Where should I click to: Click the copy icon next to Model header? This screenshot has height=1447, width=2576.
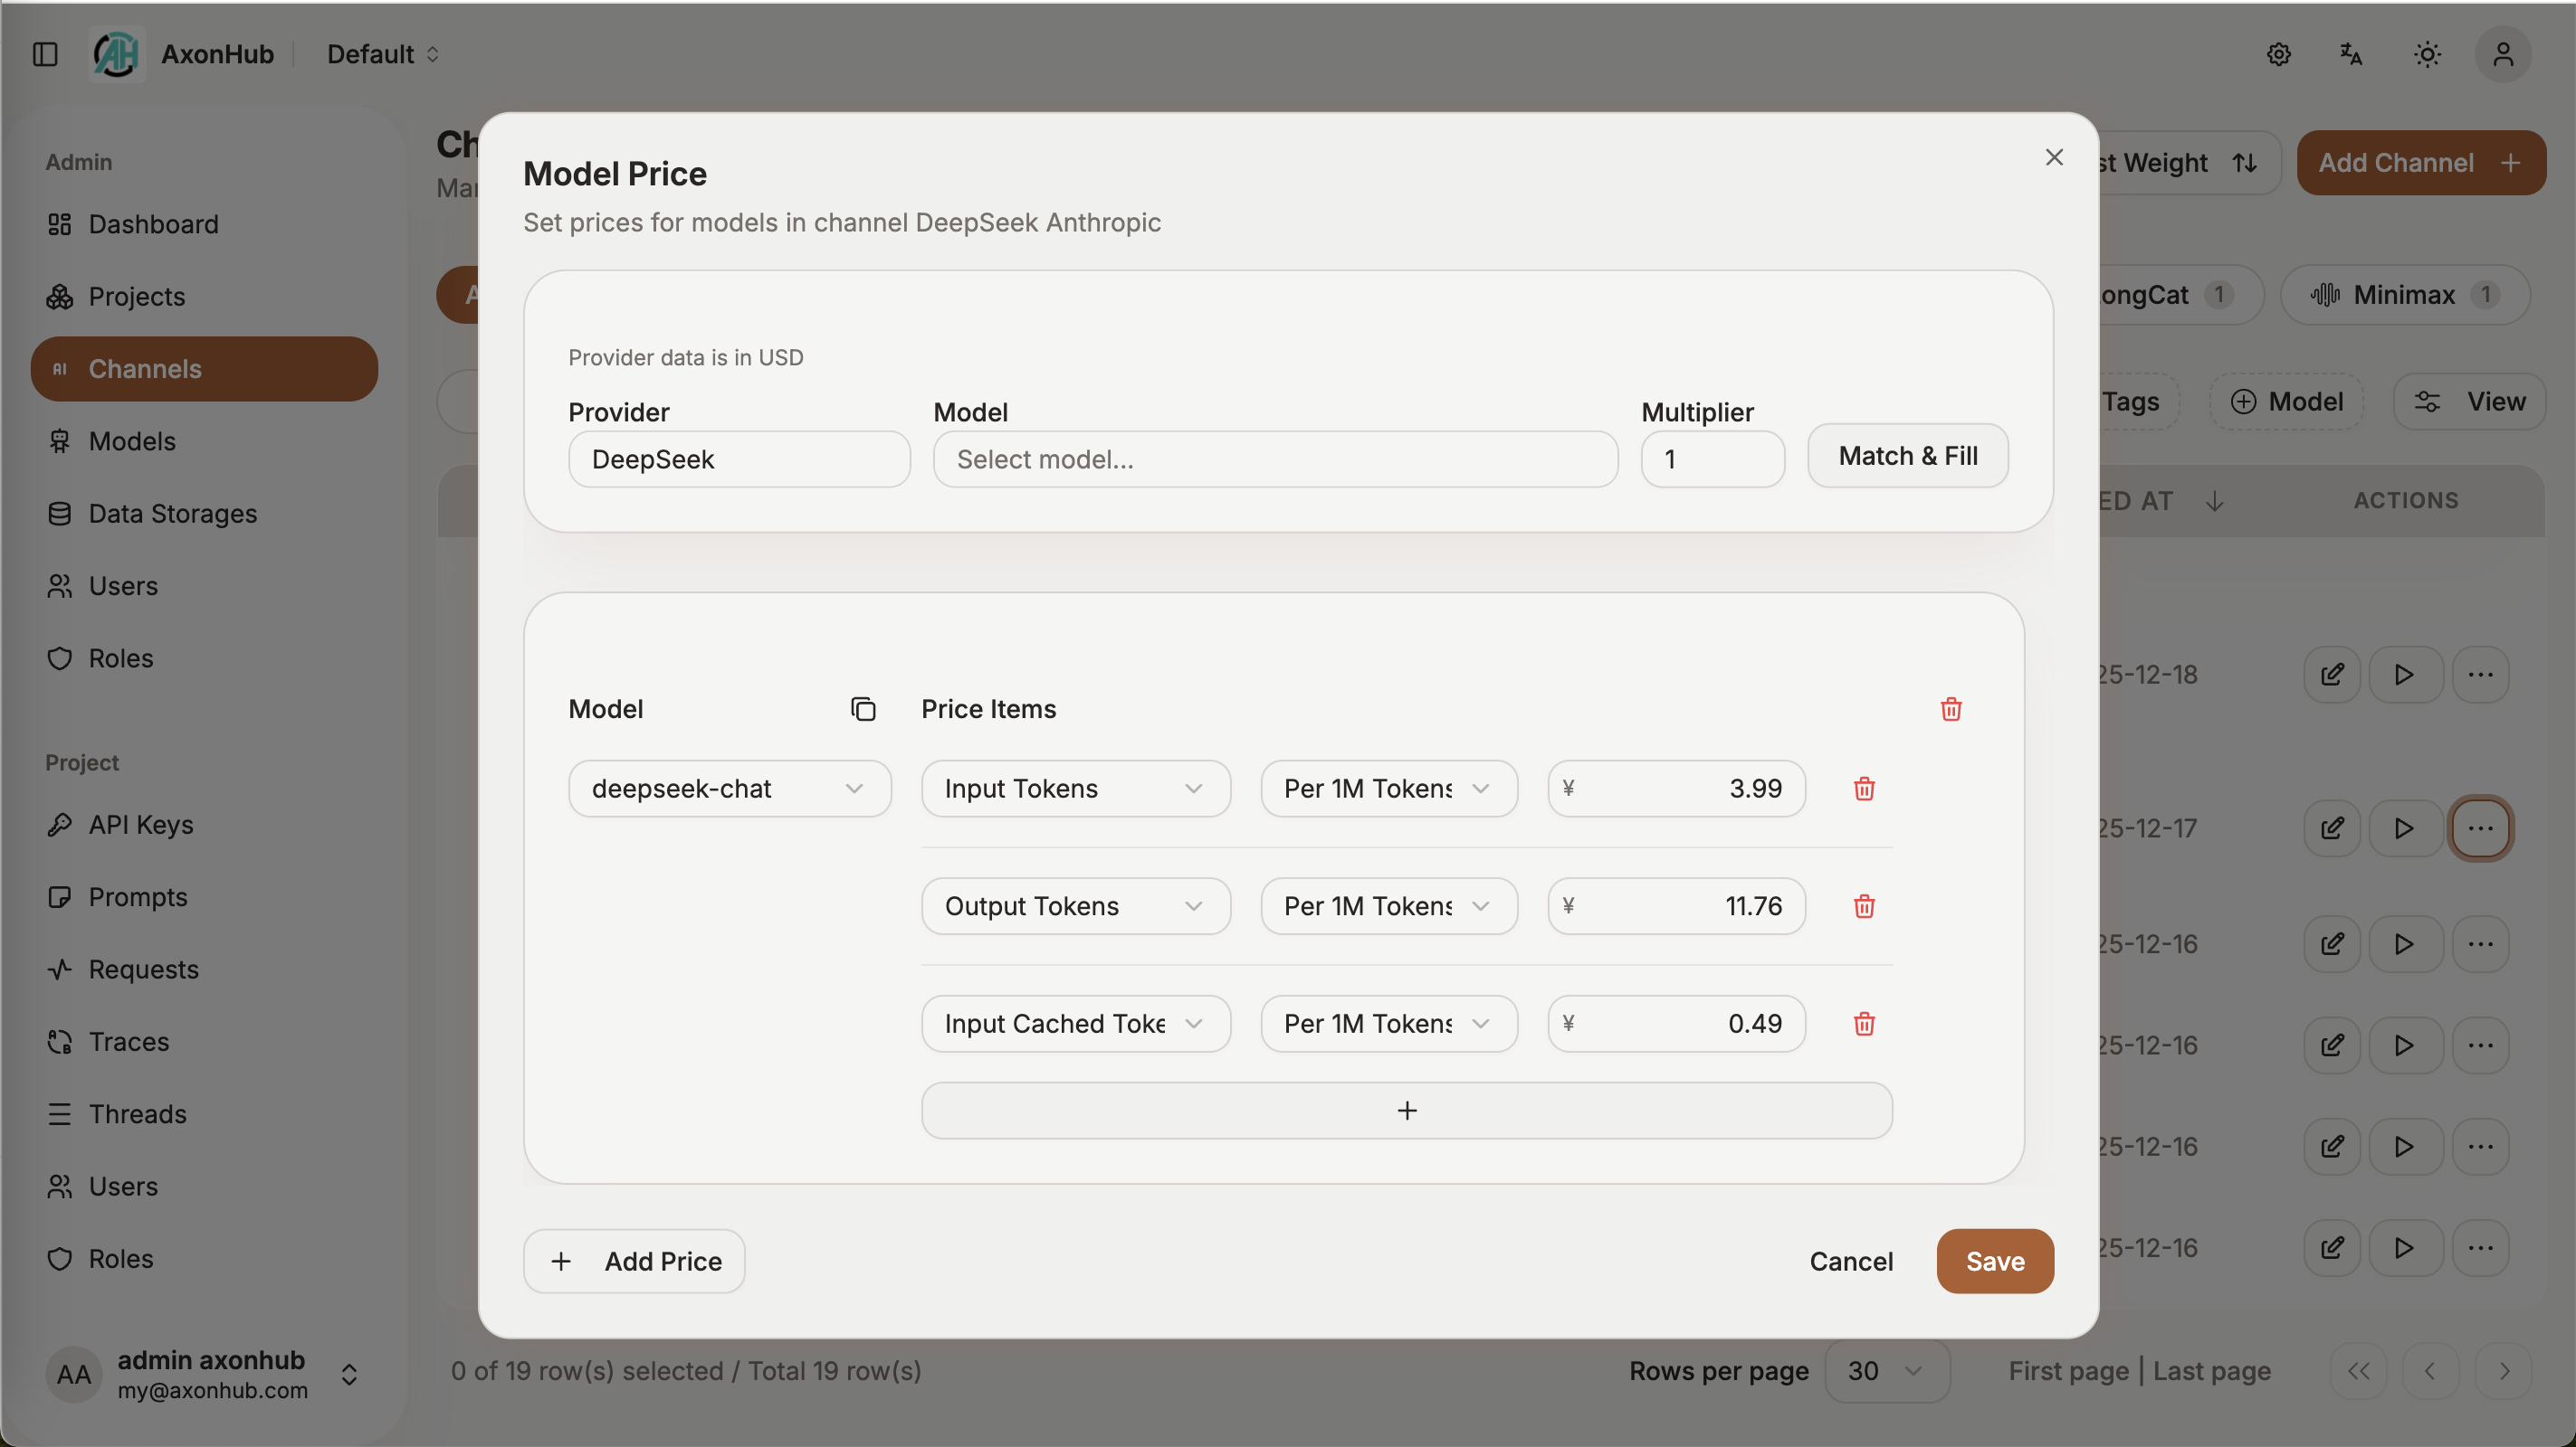863,708
